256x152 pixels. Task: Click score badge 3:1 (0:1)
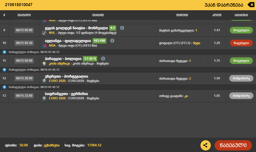click(x=90, y=59)
